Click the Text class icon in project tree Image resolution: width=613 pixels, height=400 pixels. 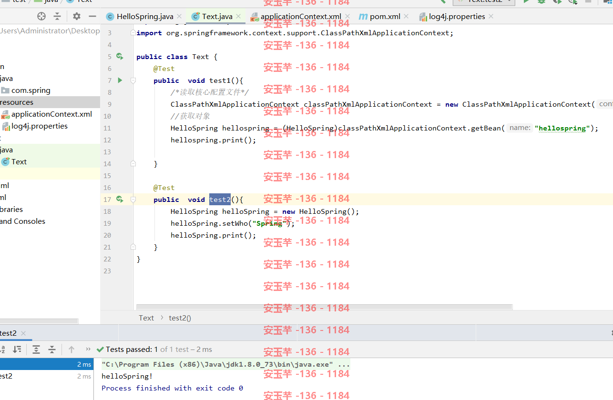point(5,162)
